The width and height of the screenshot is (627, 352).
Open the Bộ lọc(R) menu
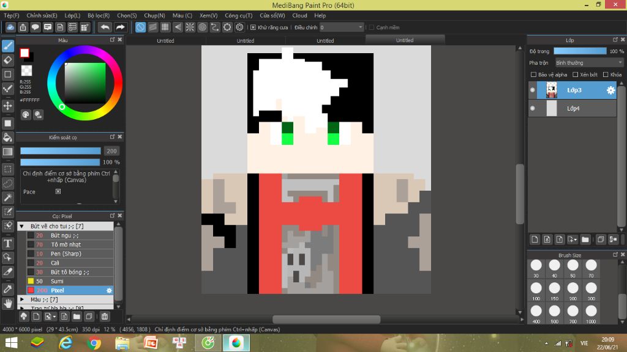point(99,15)
